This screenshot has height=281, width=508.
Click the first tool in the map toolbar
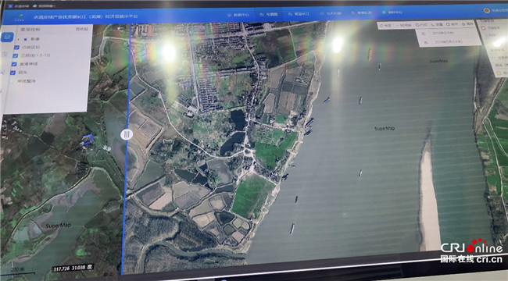(385, 26)
